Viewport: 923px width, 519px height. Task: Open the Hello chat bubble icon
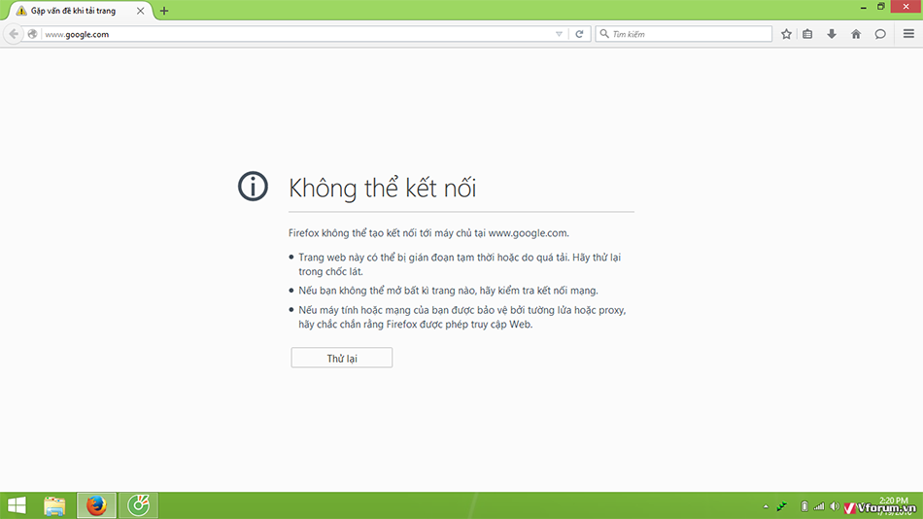(880, 34)
